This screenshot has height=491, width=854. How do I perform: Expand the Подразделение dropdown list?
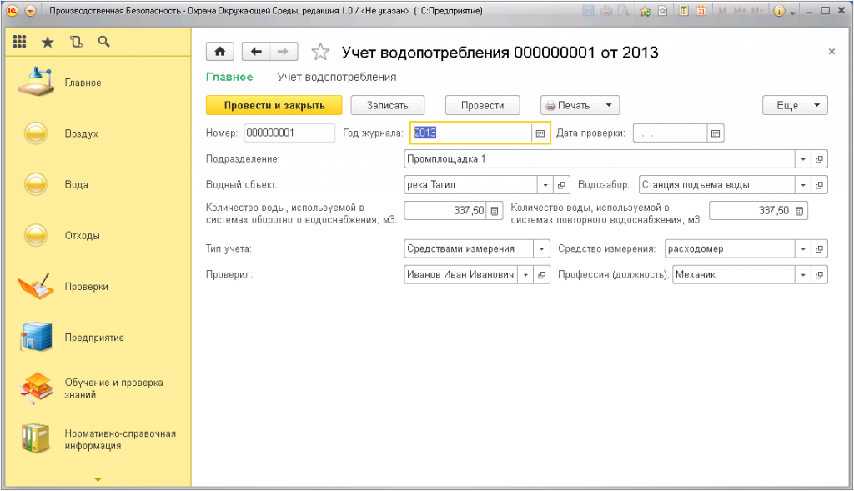tap(802, 159)
